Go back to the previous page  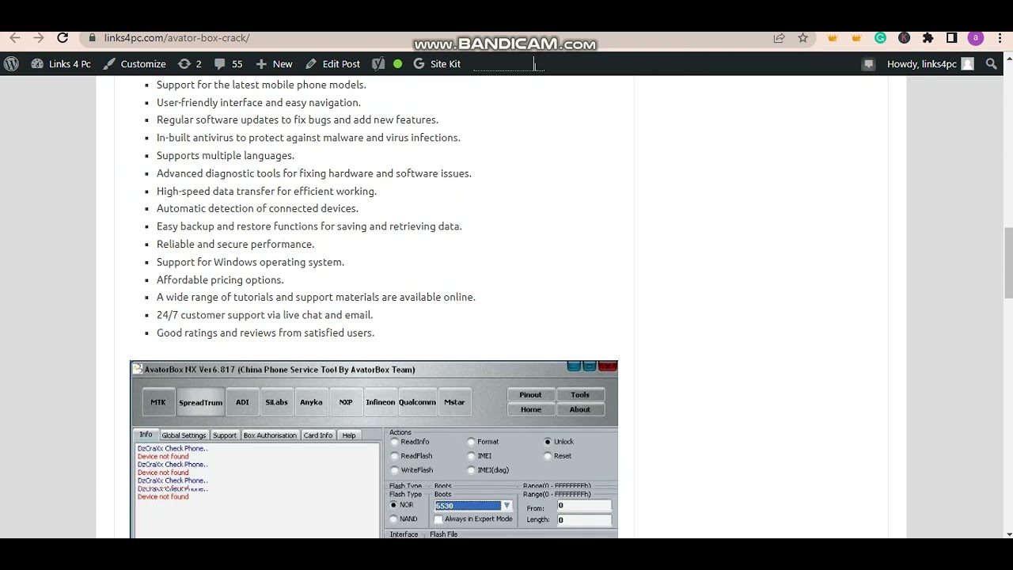pyautogui.click(x=15, y=37)
